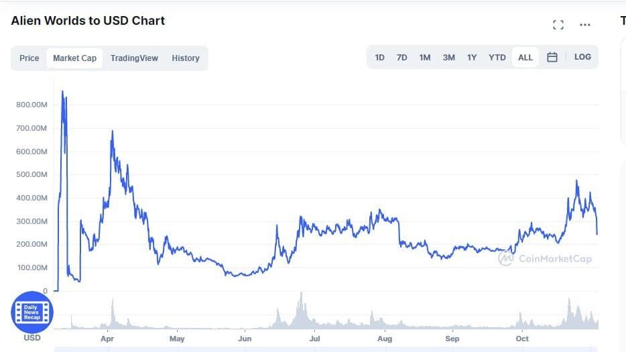Switch to the History tab

click(186, 58)
